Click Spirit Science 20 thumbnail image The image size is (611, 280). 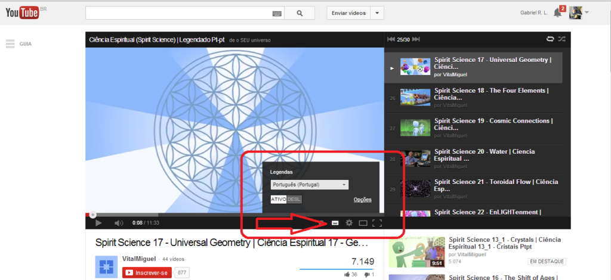415,158
